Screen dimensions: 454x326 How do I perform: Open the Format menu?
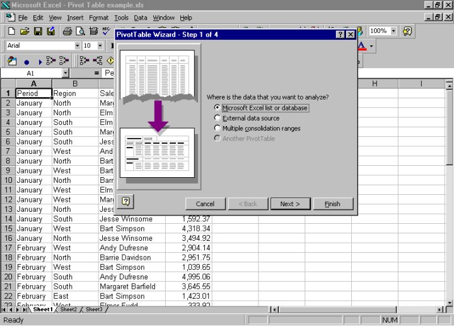pos(99,18)
